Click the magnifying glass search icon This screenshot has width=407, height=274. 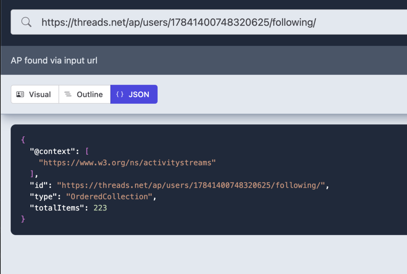[x=26, y=22]
